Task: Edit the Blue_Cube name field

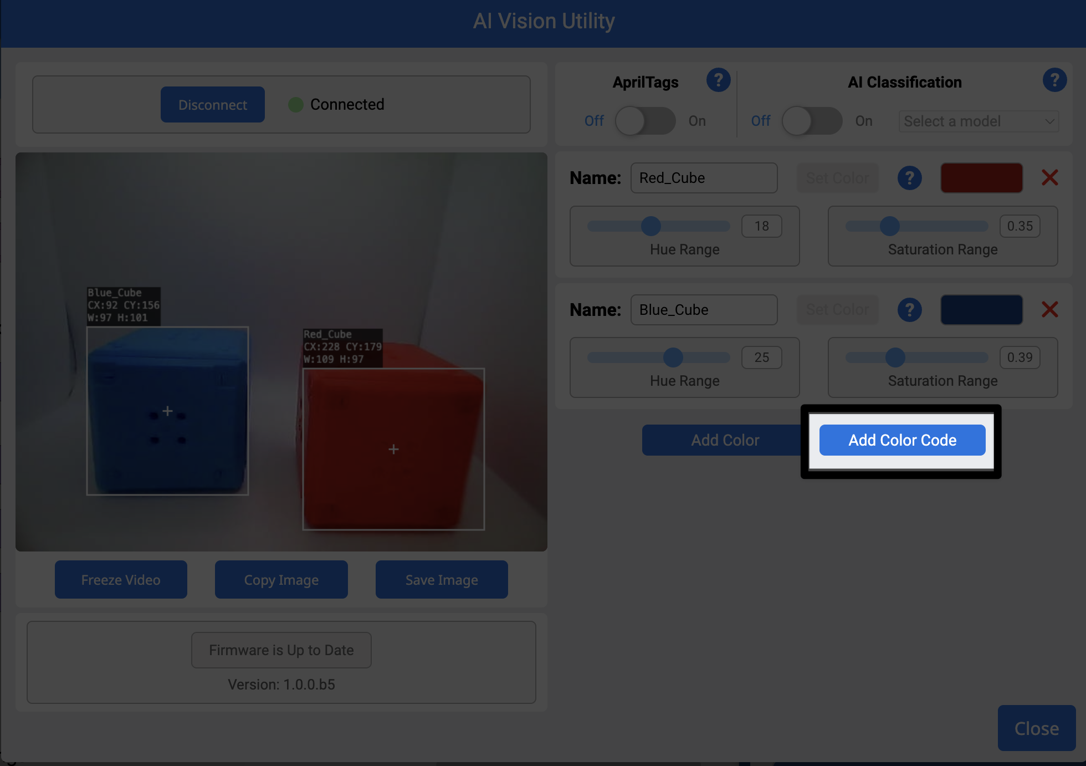Action: (x=704, y=310)
